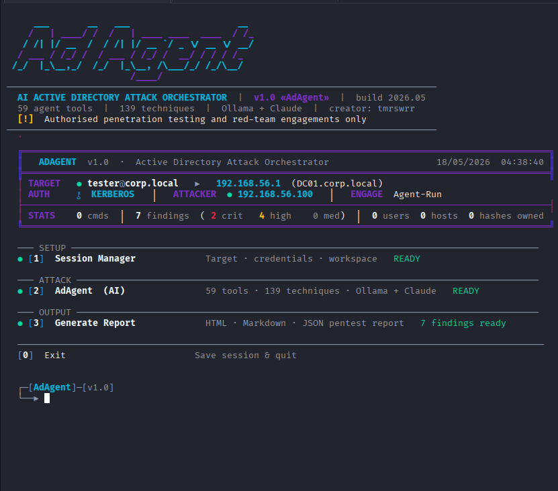Click the Agent-Run engage value
The height and width of the screenshot is (491, 558).
point(418,195)
